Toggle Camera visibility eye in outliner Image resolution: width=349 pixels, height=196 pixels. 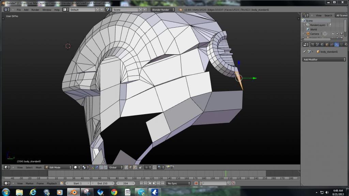click(333, 34)
